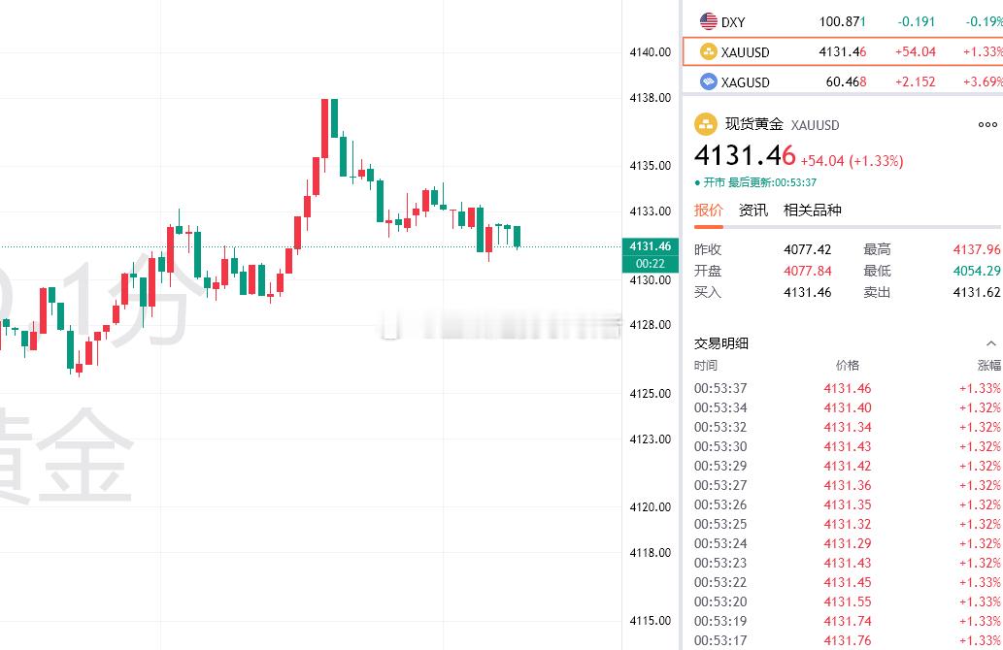
Task: Click the 4140.00 price axis label
Action: point(650,52)
